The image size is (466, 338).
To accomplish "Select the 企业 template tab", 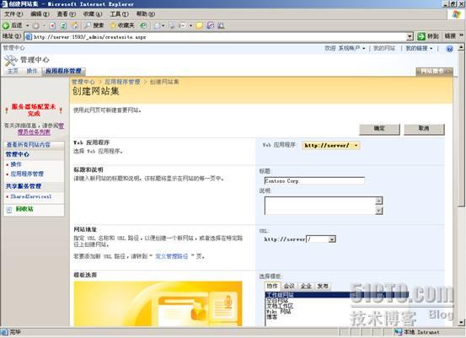I will click(x=306, y=287).
